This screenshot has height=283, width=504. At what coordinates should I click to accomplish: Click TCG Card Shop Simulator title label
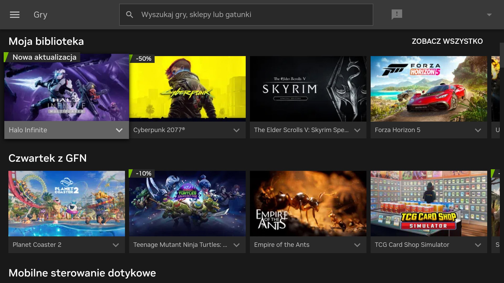(412, 245)
